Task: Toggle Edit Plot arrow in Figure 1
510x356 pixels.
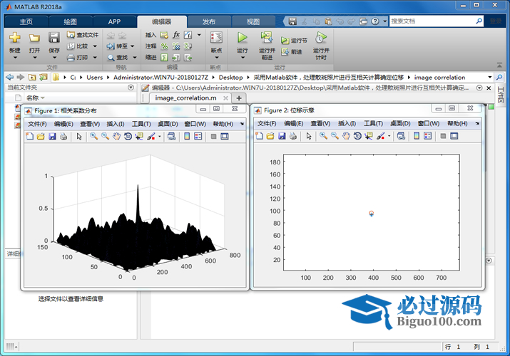Action: coord(79,136)
